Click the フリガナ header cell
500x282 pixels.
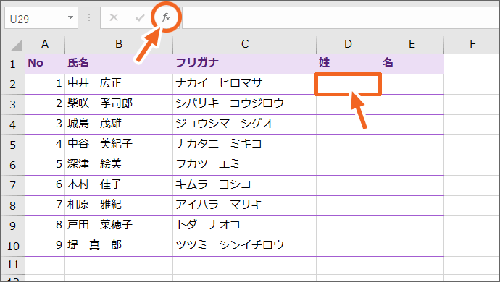click(245, 64)
